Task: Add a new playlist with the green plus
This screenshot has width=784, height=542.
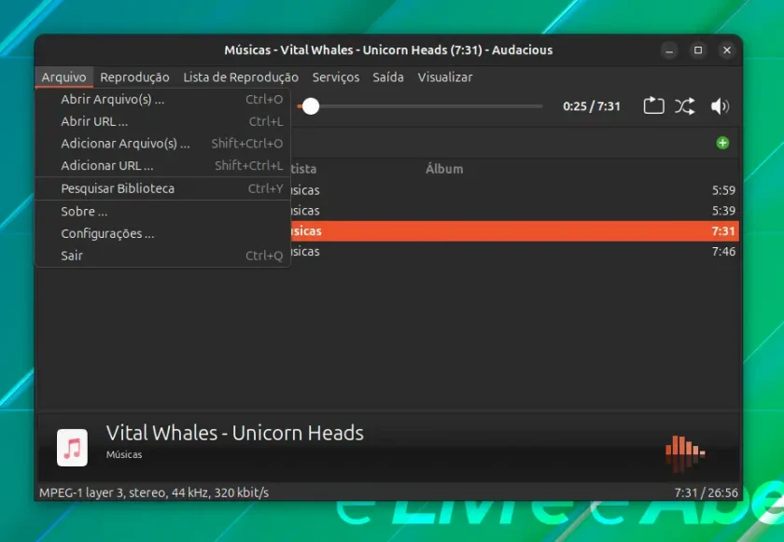Action: 722,143
